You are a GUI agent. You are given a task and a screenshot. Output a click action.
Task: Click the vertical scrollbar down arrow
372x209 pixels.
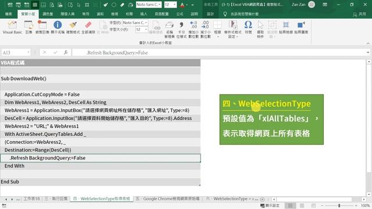[369, 194]
